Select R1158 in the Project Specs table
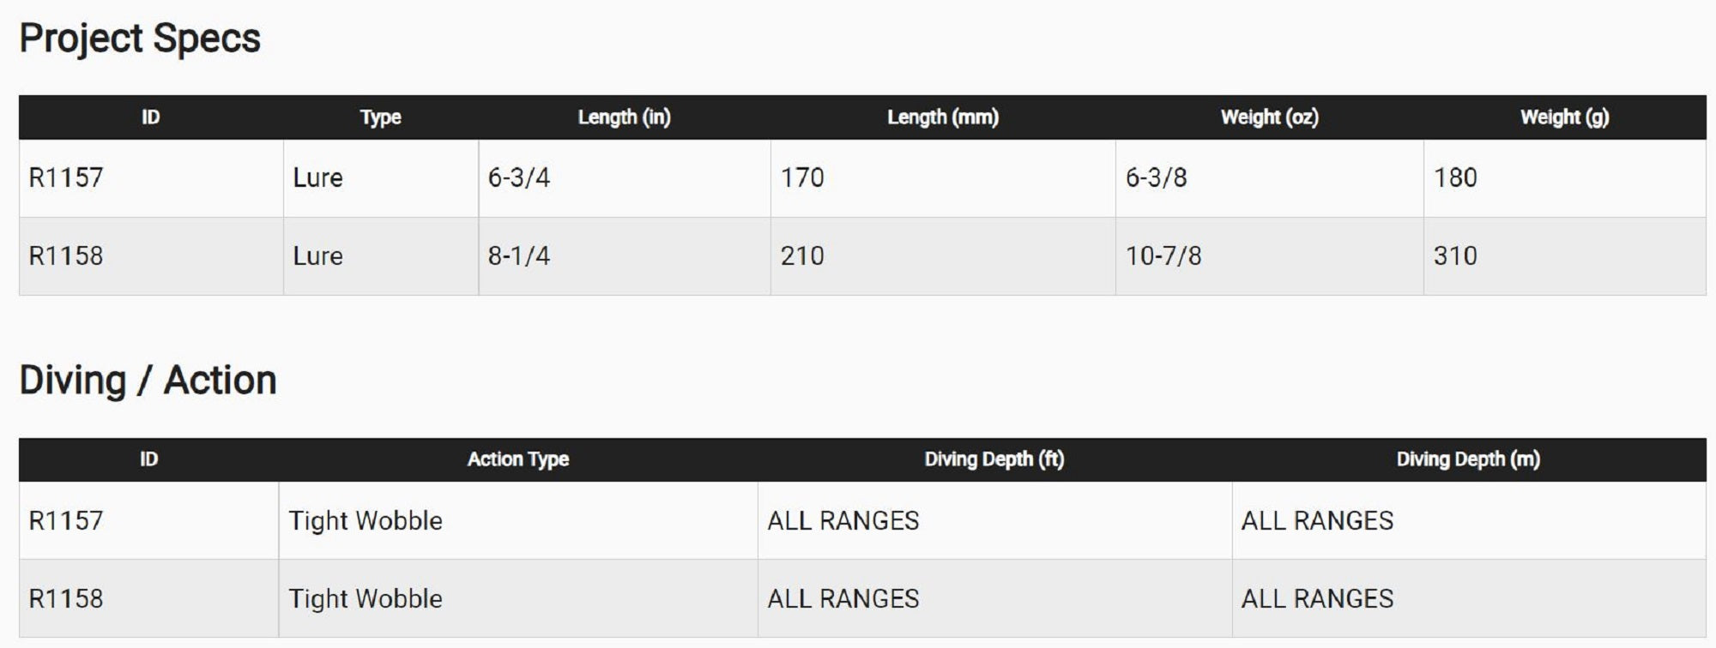This screenshot has height=648, width=1716. (x=66, y=256)
